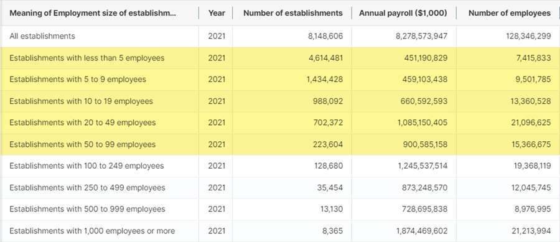Screen dimensions: 560x242
Task: Click employee count 9,501,785
Action: point(533,79)
